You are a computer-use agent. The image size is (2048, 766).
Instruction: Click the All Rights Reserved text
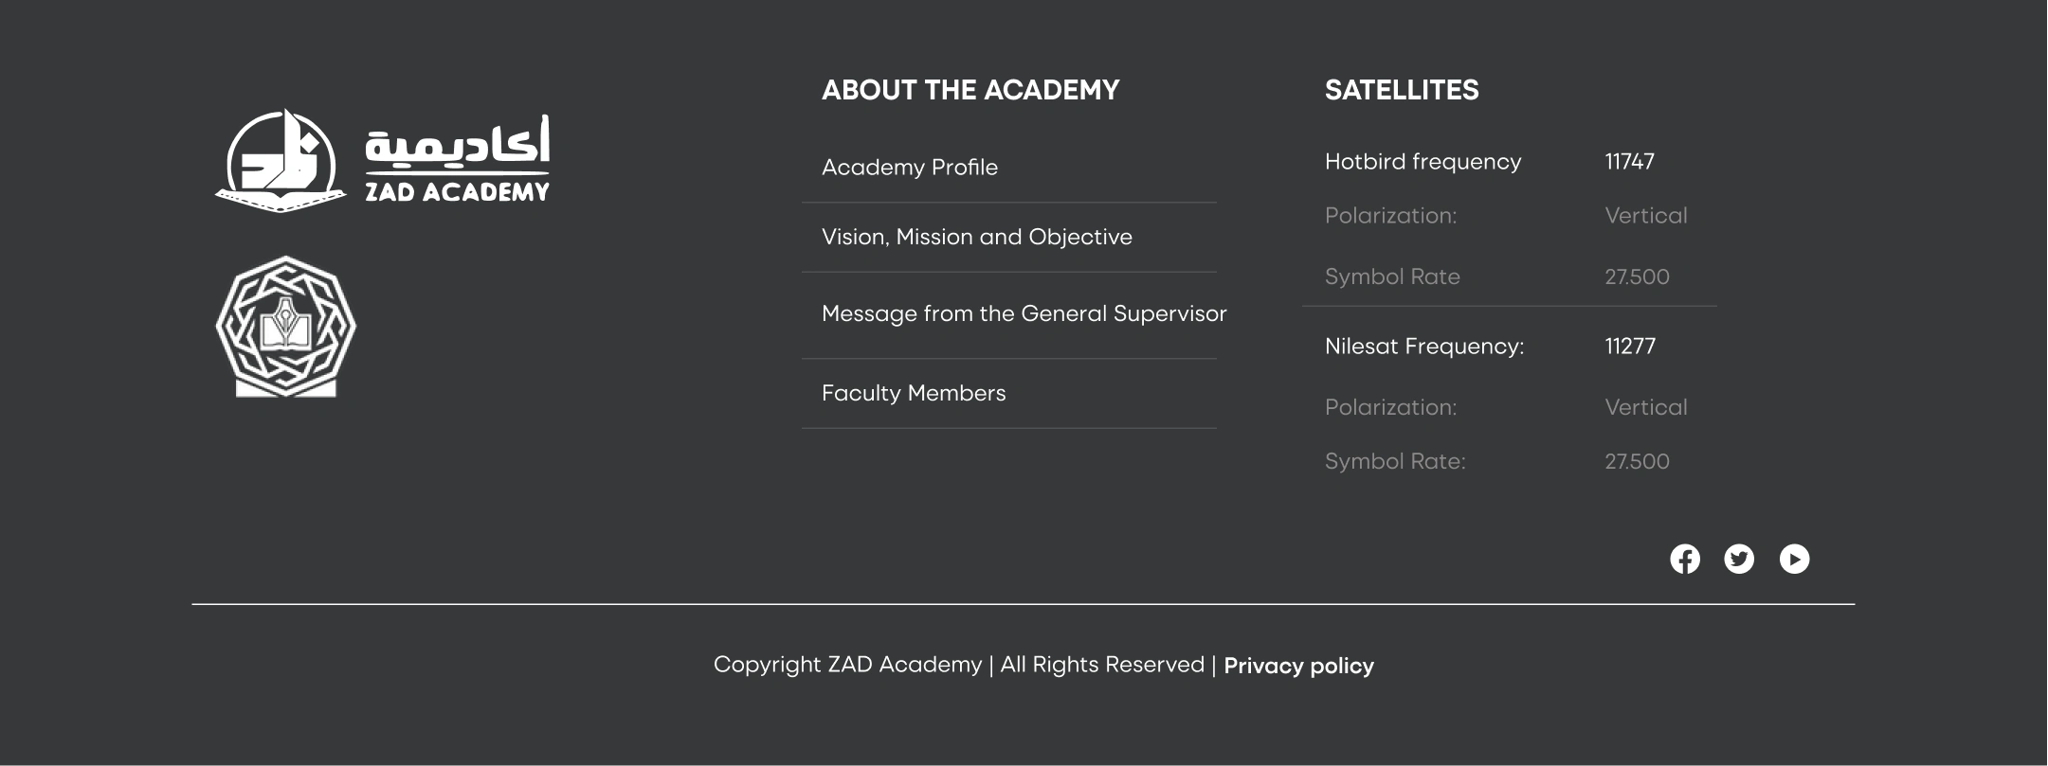click(1102, 665)
